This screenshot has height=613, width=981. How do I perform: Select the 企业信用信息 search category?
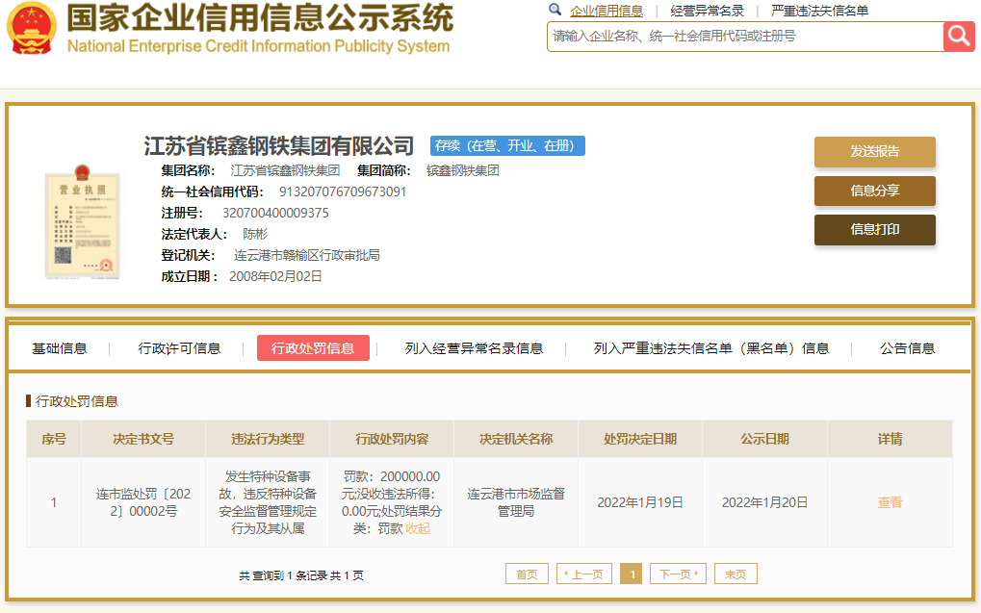tap(607, 11)
